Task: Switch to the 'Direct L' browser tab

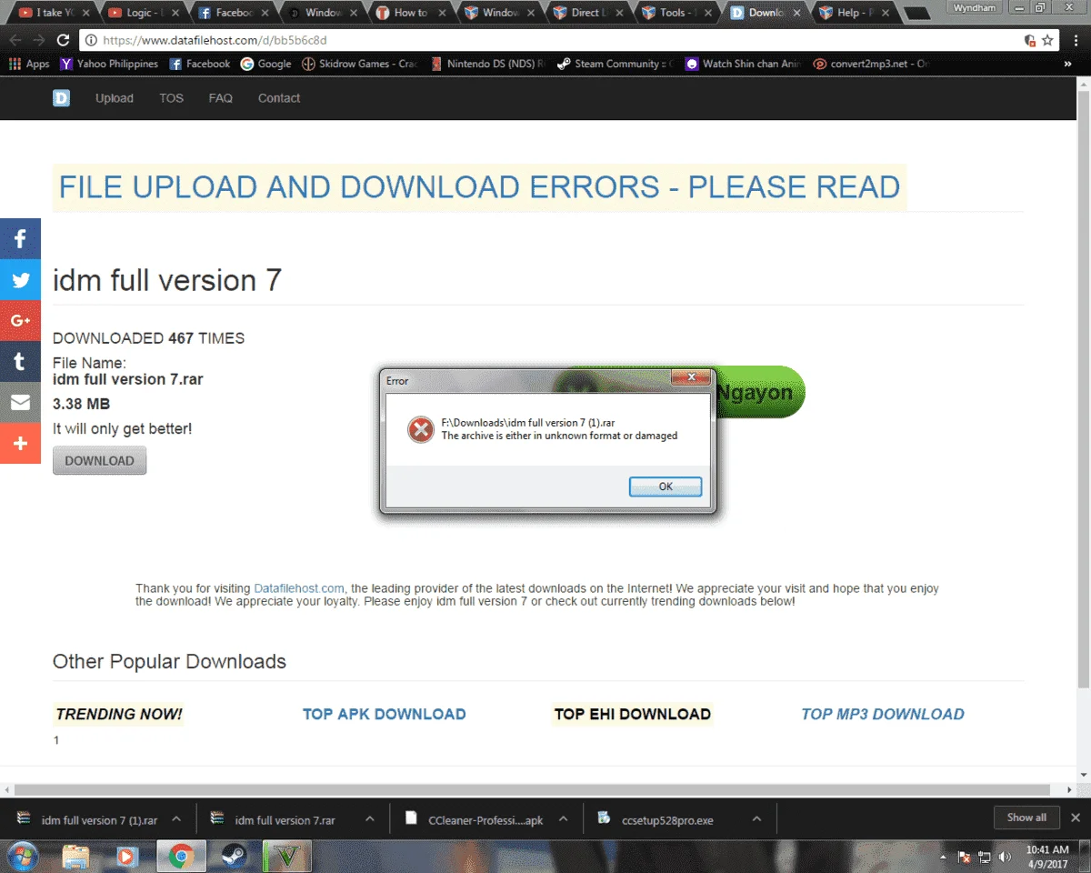Action: point(587,13)
